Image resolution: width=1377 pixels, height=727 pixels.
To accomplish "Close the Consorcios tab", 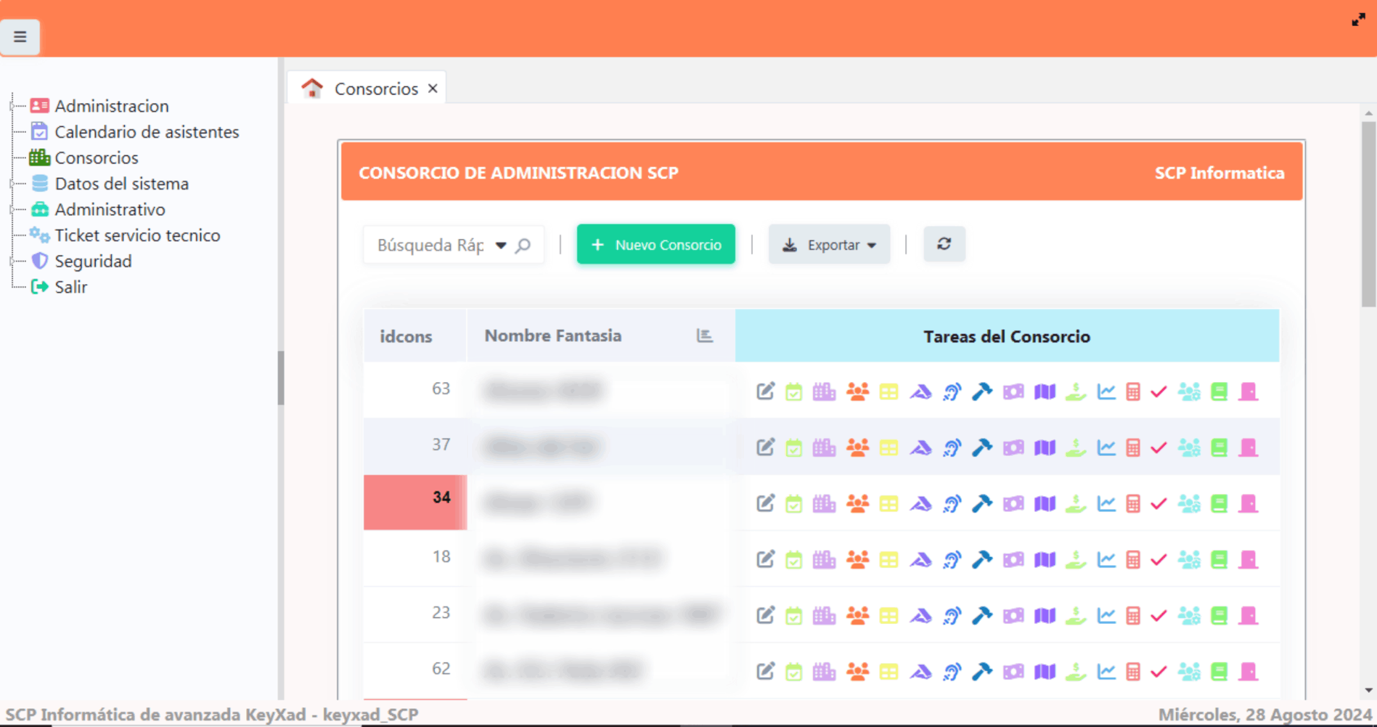I will 433,89.
